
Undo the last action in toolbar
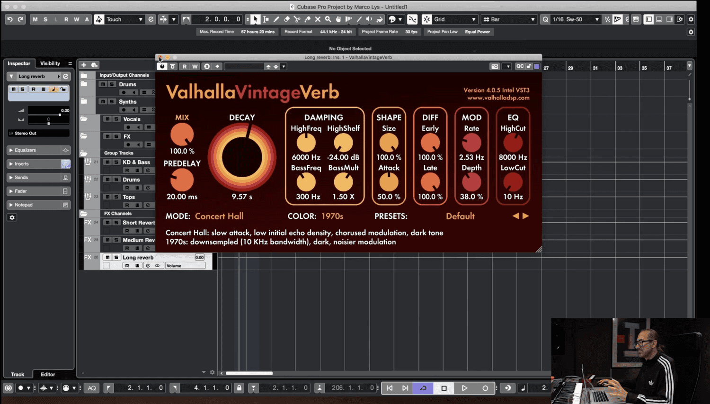pyautogui.click(x=10, y=19)
